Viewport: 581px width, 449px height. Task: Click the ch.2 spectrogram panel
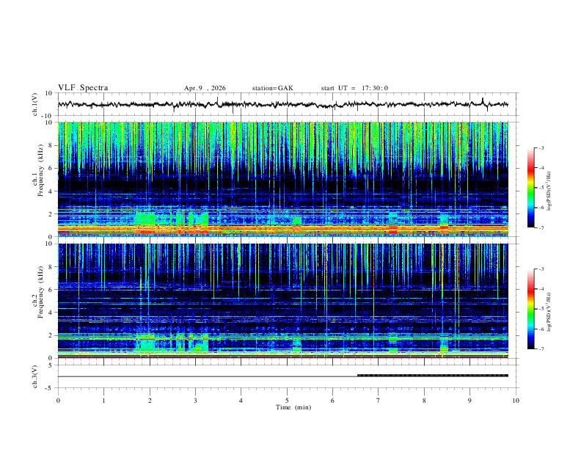[x=282, y=301]
